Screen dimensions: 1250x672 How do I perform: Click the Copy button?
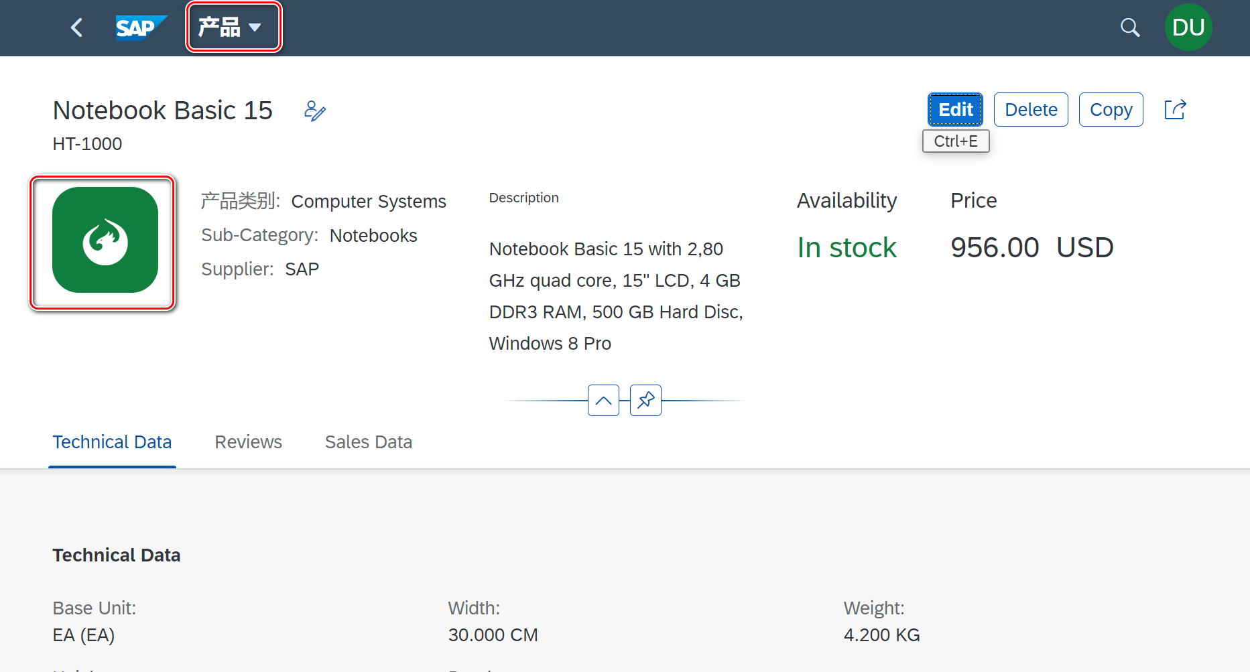(x=1111, y=109)
